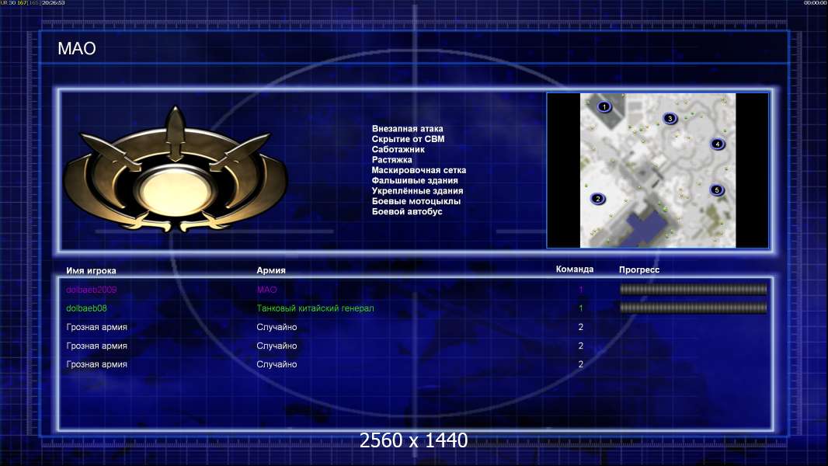Screen dimensions: 828x466
Task: Click Танковый китайский генерал army text
Action: [x=315, y=308]
